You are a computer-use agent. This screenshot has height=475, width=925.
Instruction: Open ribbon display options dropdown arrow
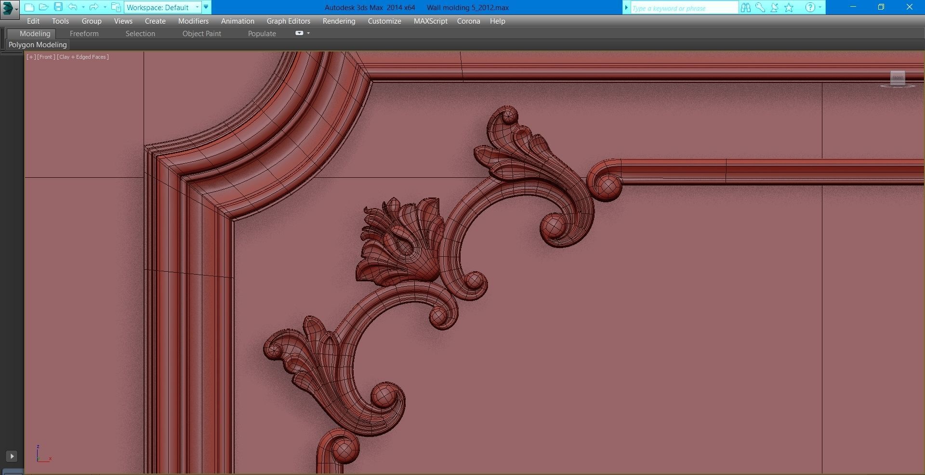click(x=308, y=33)
